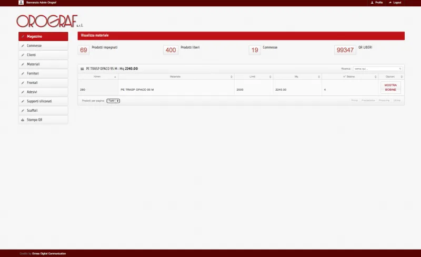
Task: Click the printer icon beside Stampa QR
Action: click(23, 120)
